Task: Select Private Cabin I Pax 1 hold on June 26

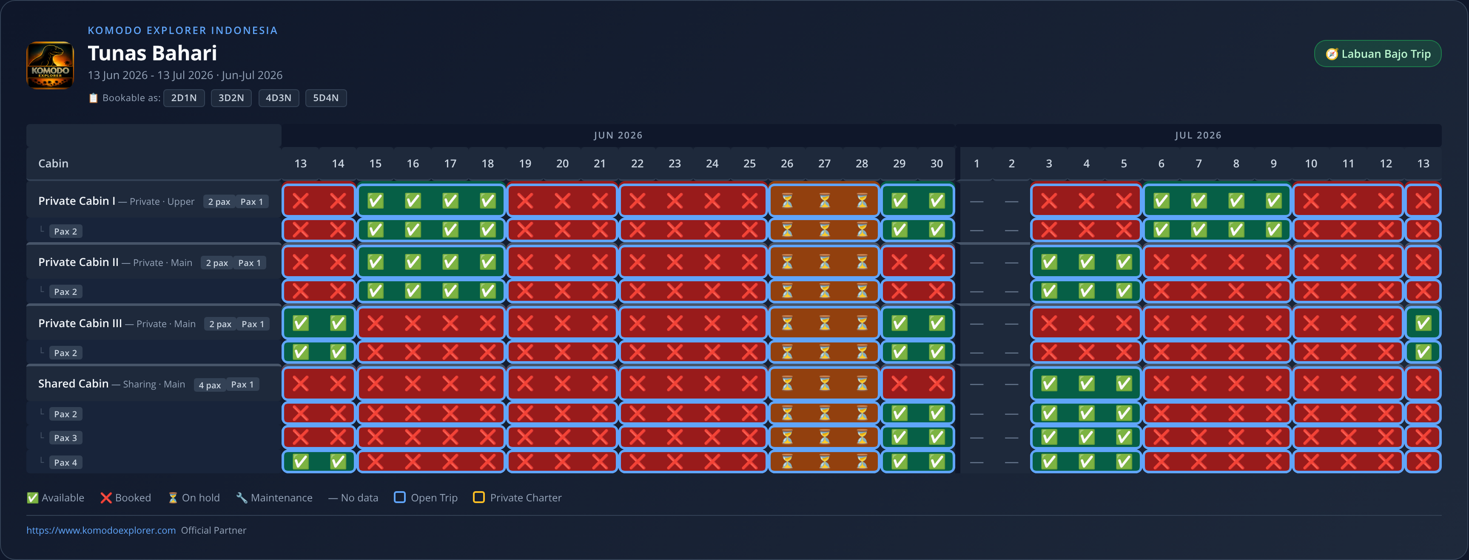Action: (x=787, y=201)
